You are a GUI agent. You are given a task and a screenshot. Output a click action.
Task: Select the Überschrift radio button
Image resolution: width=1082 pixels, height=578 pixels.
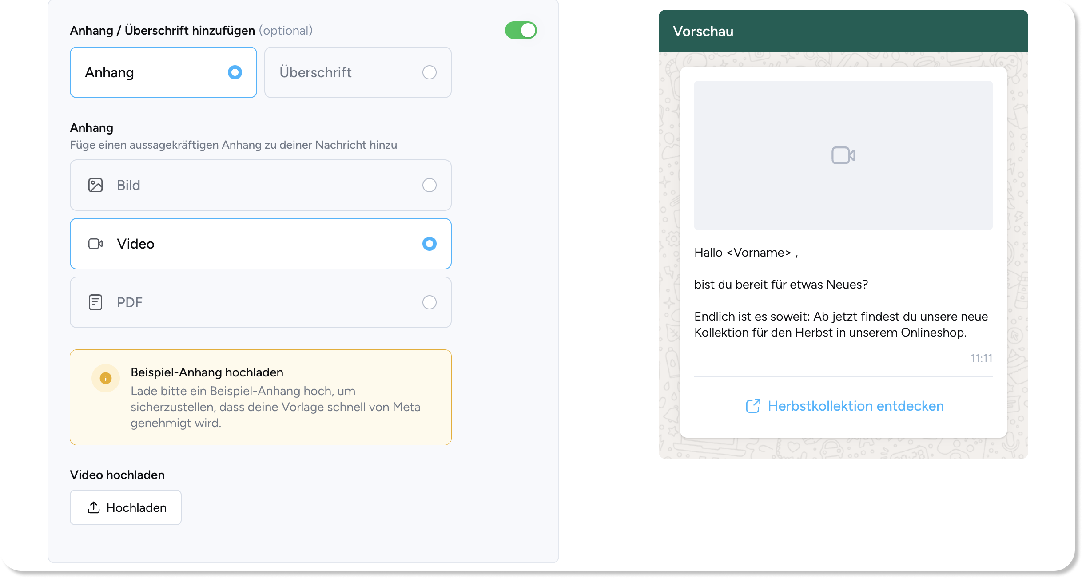[429, 72]
